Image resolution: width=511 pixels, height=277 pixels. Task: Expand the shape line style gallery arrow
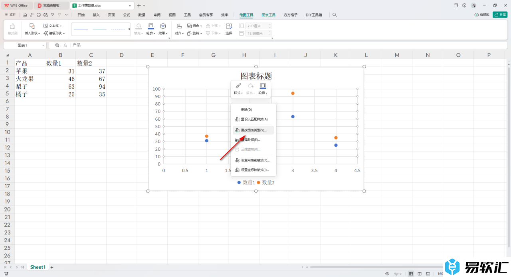pos(129,29)
